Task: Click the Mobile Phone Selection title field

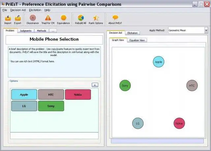Action: pyautogui.click(x=54, y=40)
